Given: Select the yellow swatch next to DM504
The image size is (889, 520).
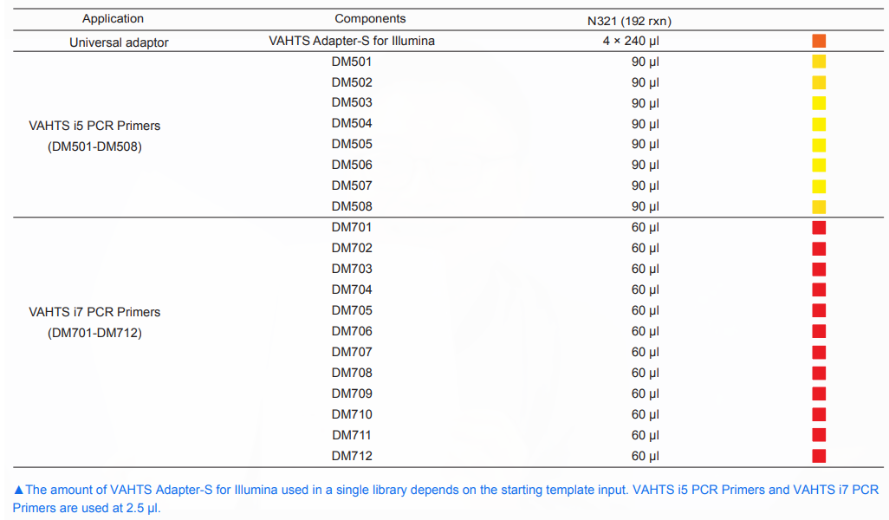Looking at the screenshot, I should [x=819, y=124].
